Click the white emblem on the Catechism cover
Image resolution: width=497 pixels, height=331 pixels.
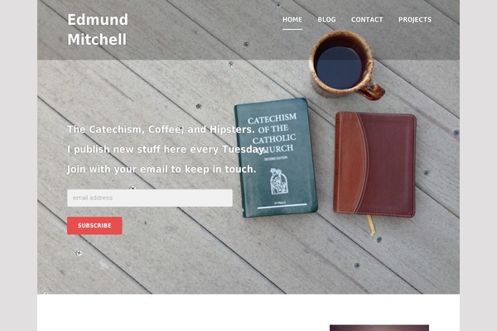click(x=279, y=181)
